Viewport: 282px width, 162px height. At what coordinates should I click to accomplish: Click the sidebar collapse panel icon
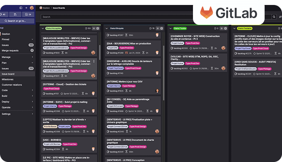point(21,8)
